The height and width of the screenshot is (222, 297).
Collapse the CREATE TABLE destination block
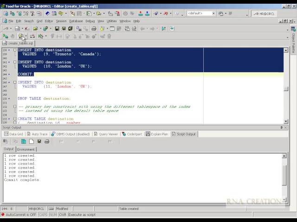tap(15, 119)
